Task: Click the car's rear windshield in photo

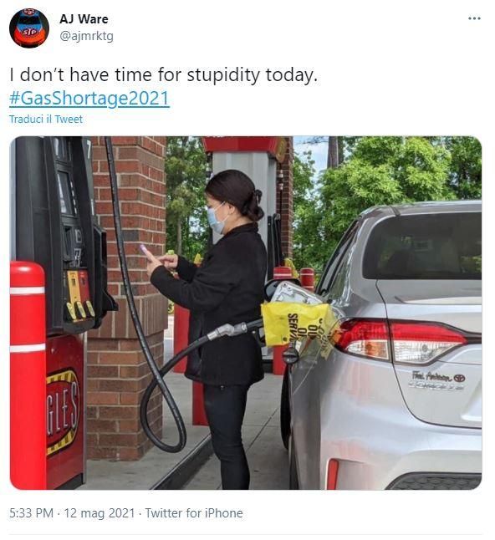Action: (x=423, y=245)
